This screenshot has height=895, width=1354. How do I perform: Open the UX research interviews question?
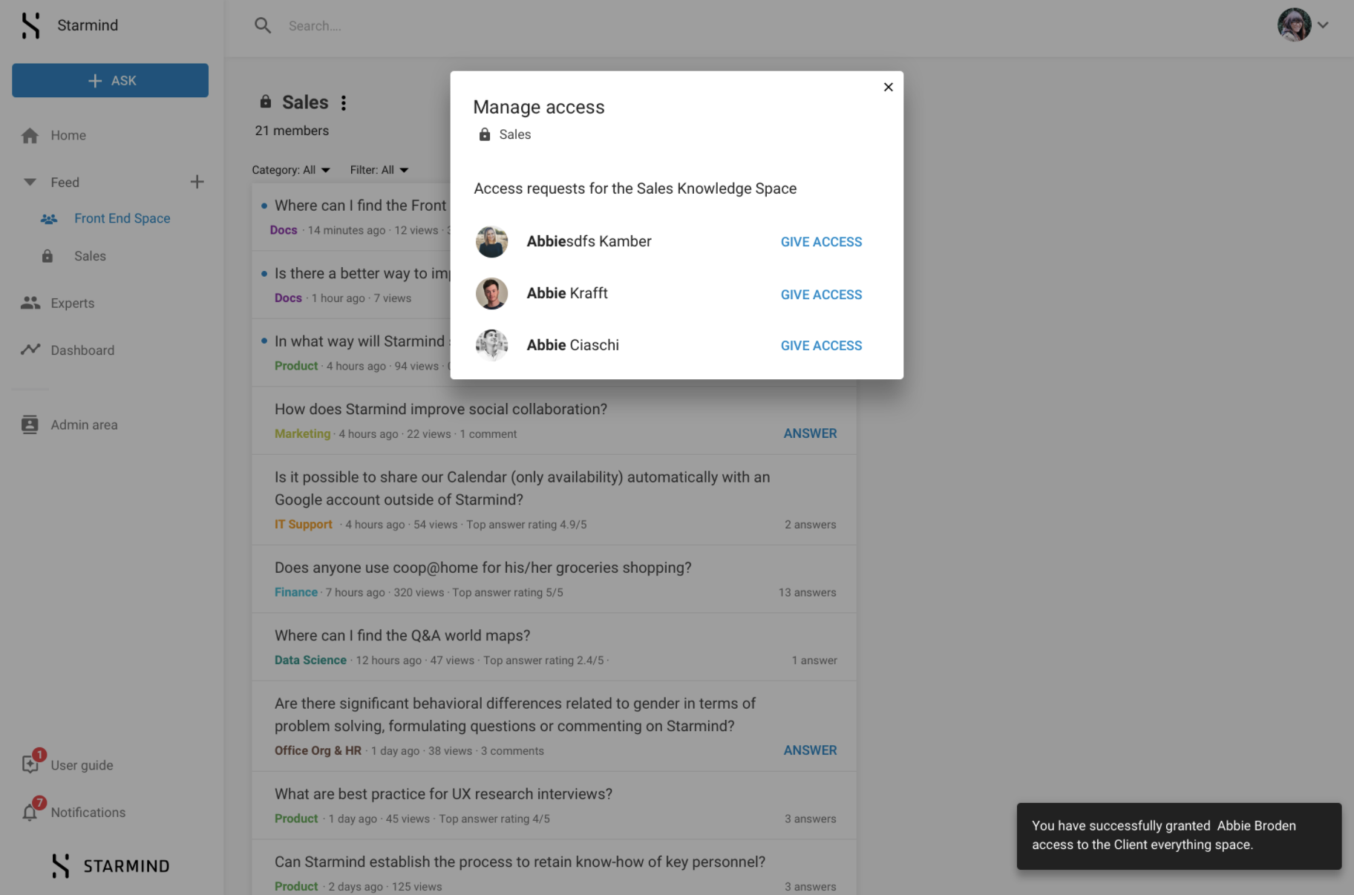point(443,794)
